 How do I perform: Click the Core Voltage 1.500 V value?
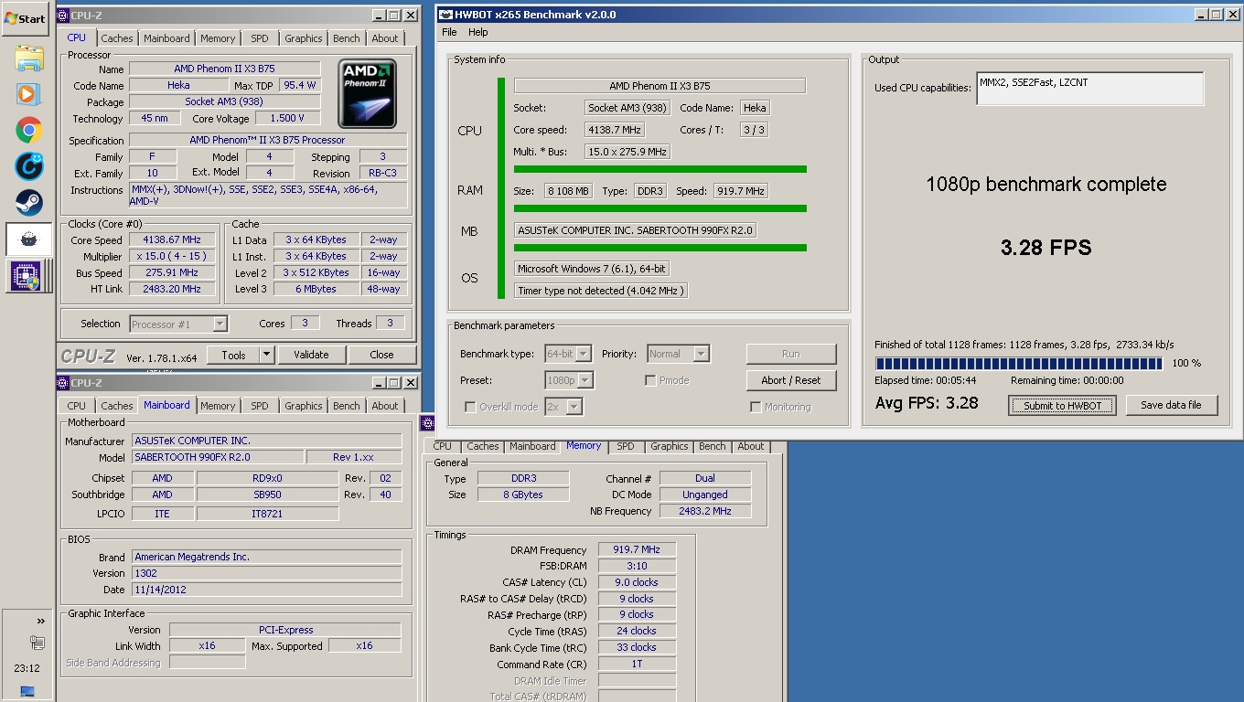(x=287, y=118)
